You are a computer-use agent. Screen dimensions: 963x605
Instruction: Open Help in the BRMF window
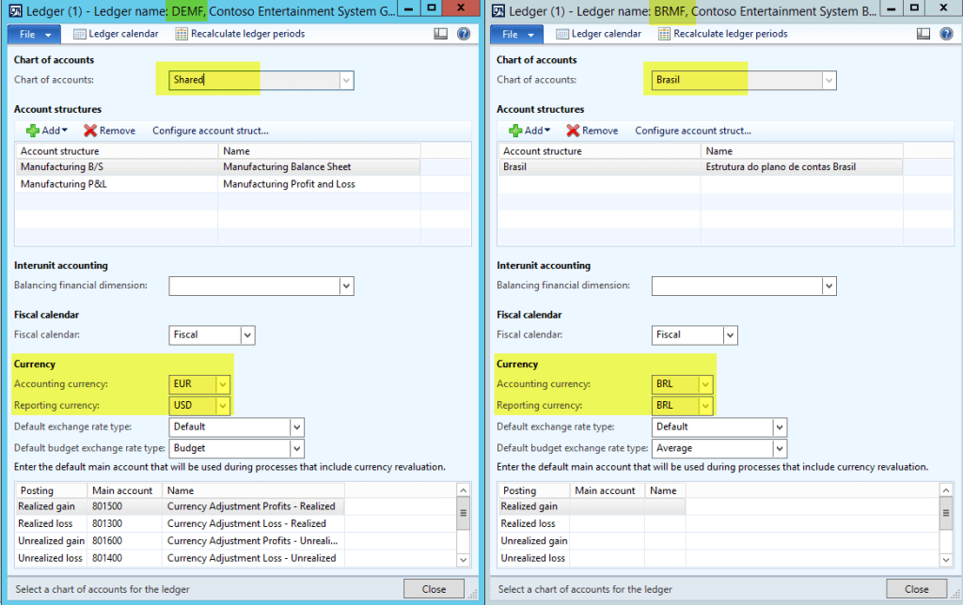(x=946, y=33)
